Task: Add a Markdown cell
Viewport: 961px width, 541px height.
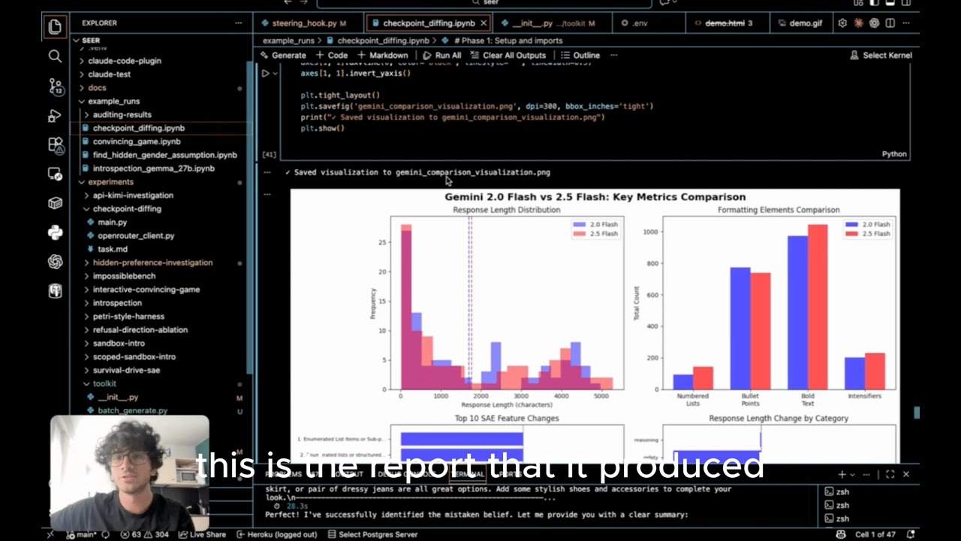Action: [x=382, y=56]
